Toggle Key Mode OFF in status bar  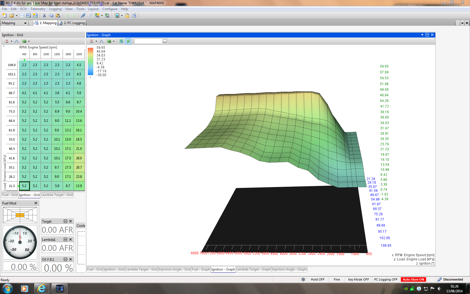pyautogui.click(x=358, y=279)
